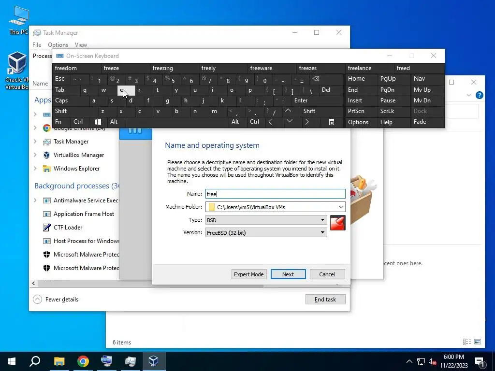This screenshot has width=495, height=371.
Task: Click the muted speaker tray icon
Action: [432, 361]
